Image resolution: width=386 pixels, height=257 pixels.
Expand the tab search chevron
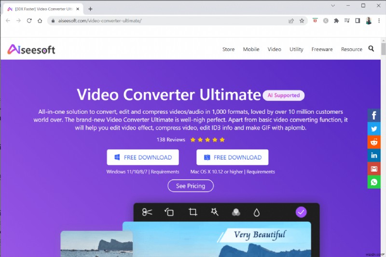pyautogui.click(x=333, y=6)
